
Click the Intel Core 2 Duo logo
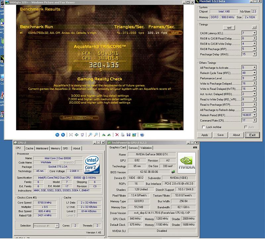pyautogui.click(x=92, y=164)
